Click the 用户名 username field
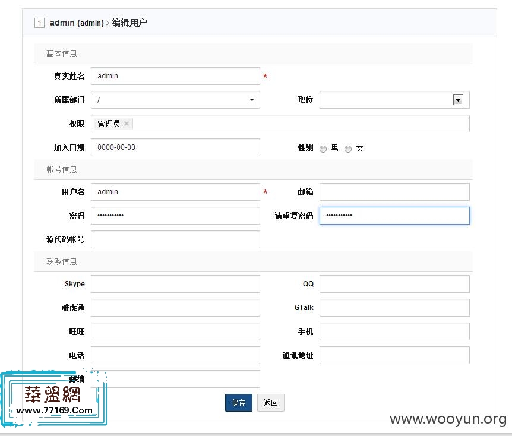The image size is (512, 436). 175,192
